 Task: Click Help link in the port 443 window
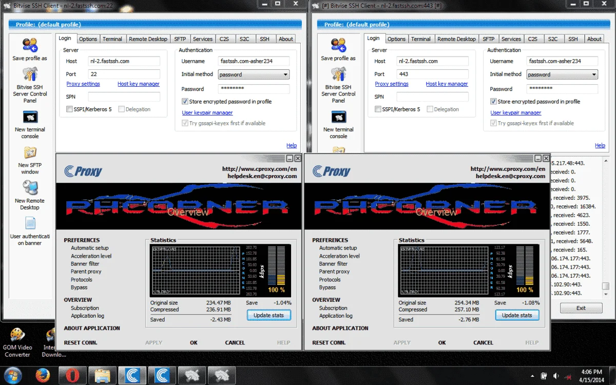pyautogui.click(x=600, y=146)
